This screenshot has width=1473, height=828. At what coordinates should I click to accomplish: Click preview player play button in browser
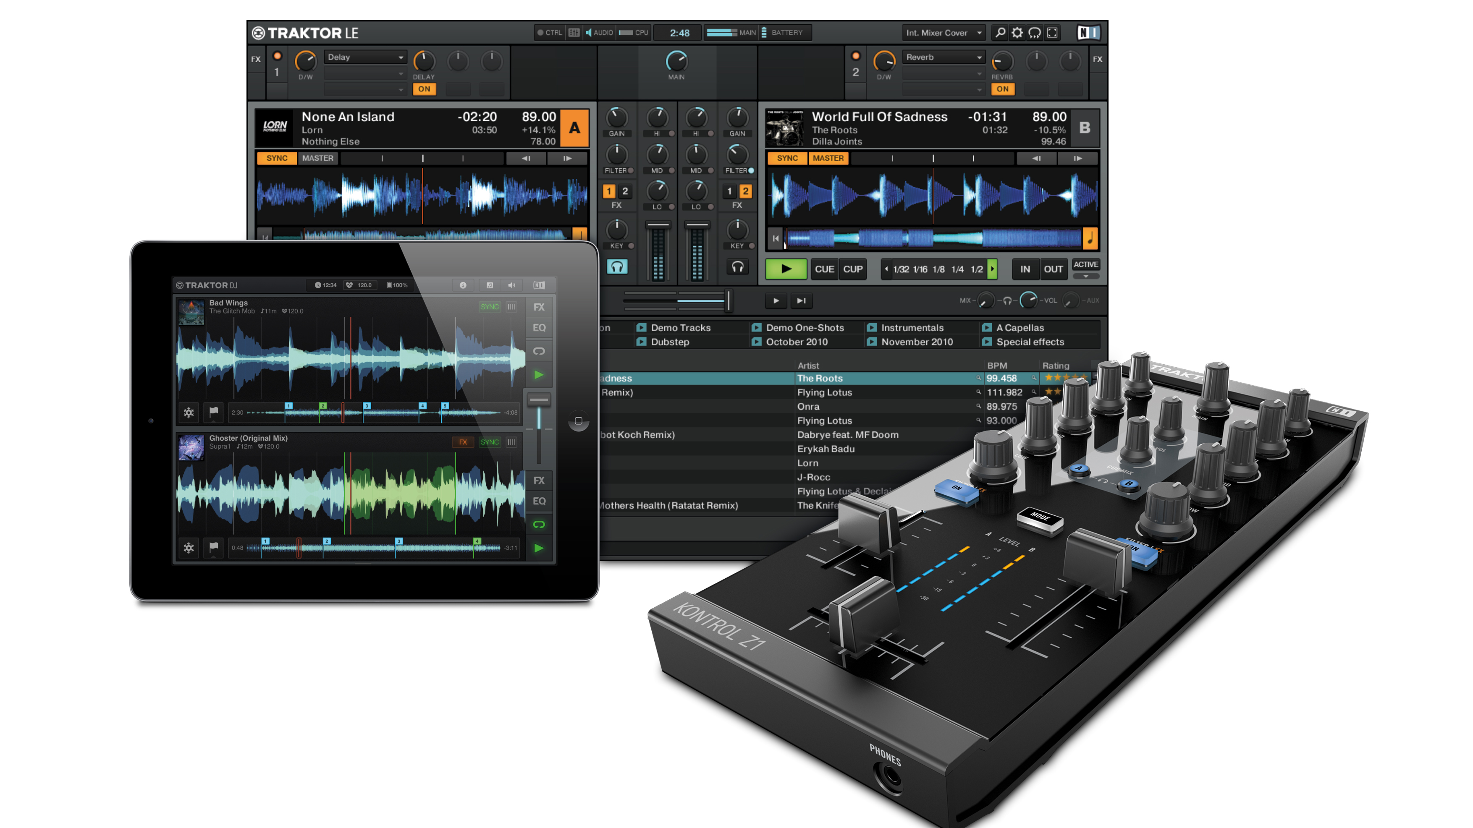click(776, 300)
